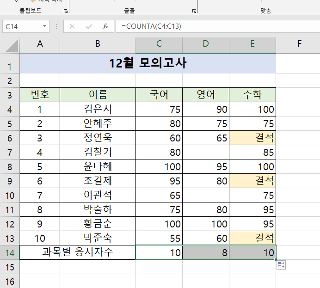
Task: Select the name cell '김철기'
Action: pyautogui.click(x=98, y=152)
